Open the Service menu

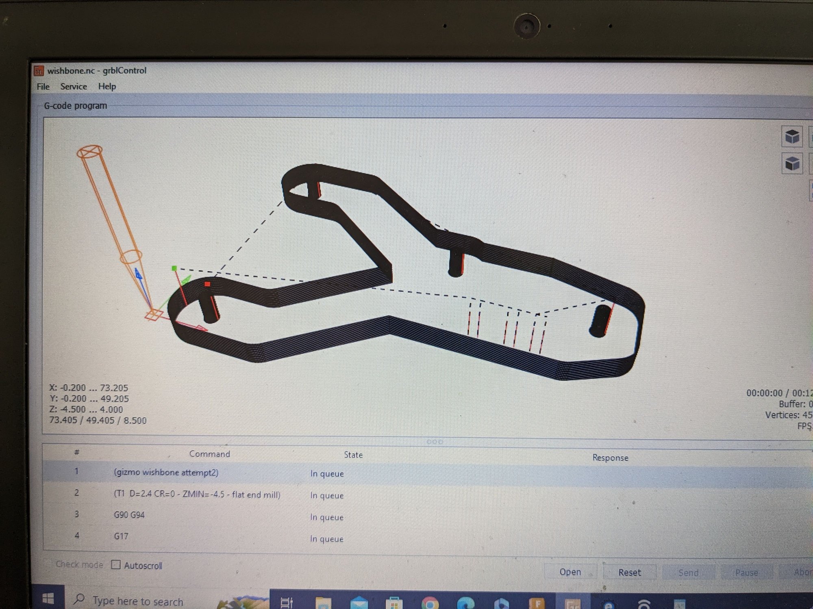(74, 86)
